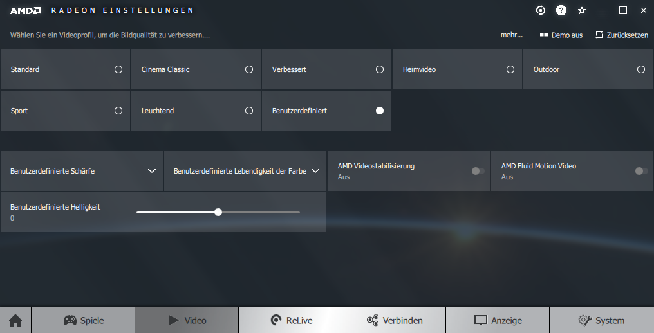Viewport: 654px width, 333px height.
Task: Click the mehr... link
Action: pyautogui.click(x=511, y=35)
